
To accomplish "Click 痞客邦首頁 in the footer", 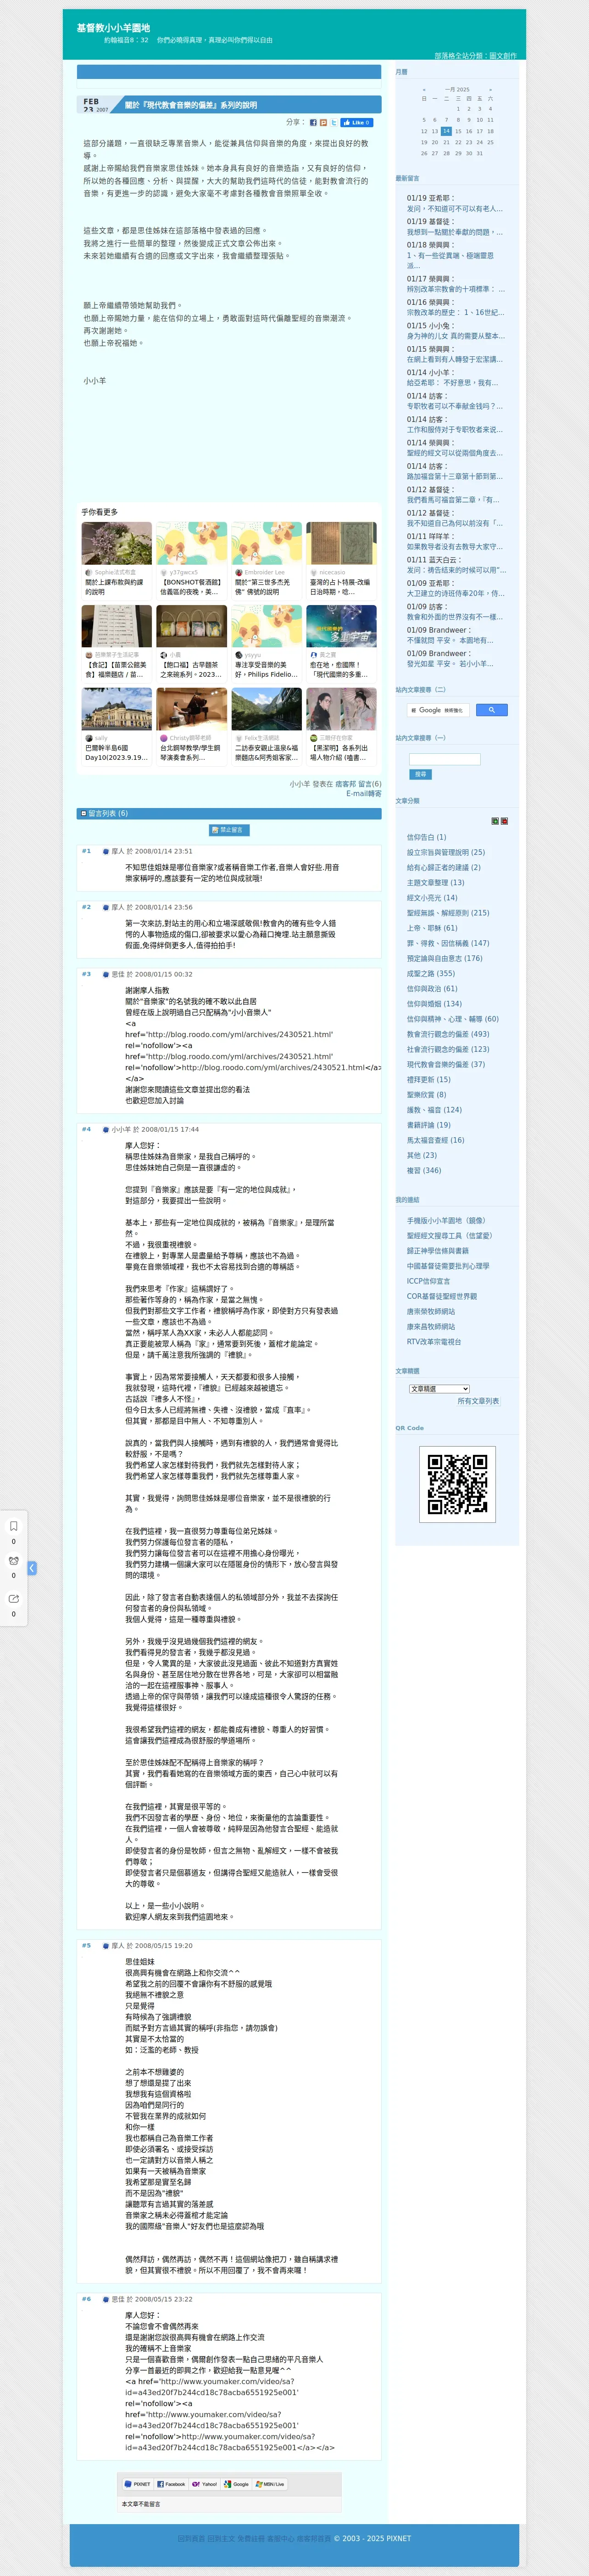I will pyautogui.click(x=314, y=2538).
